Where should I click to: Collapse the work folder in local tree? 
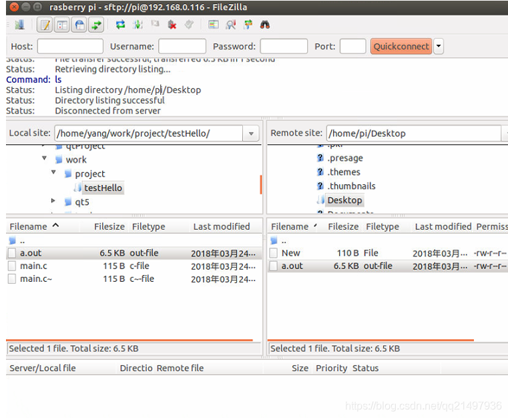[x=44, y=158]
